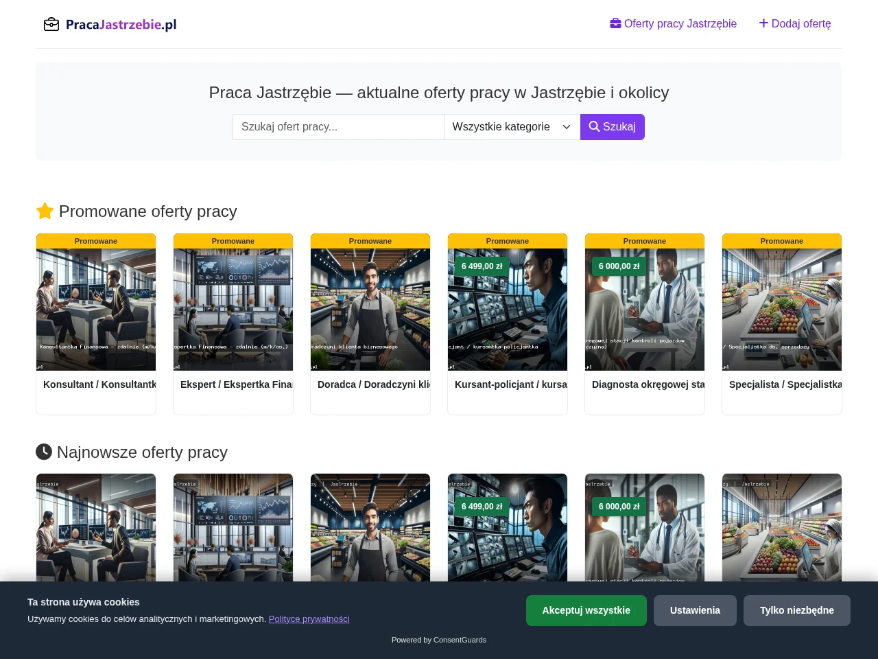Open promoted Konsultant / Konsultantka offer image
This screenshot has height=659, width=878.
click(96, 310)
